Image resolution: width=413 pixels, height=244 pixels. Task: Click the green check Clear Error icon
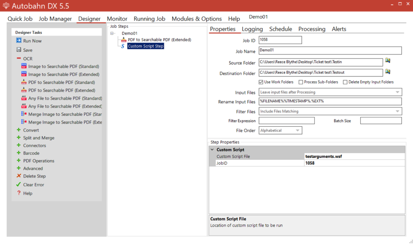pyautogui.click(x=19, y=185)
